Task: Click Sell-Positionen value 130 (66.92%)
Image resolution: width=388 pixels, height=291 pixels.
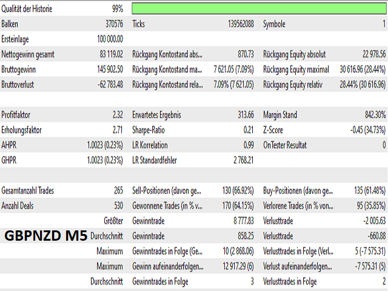Action: [x=238, y=190]
